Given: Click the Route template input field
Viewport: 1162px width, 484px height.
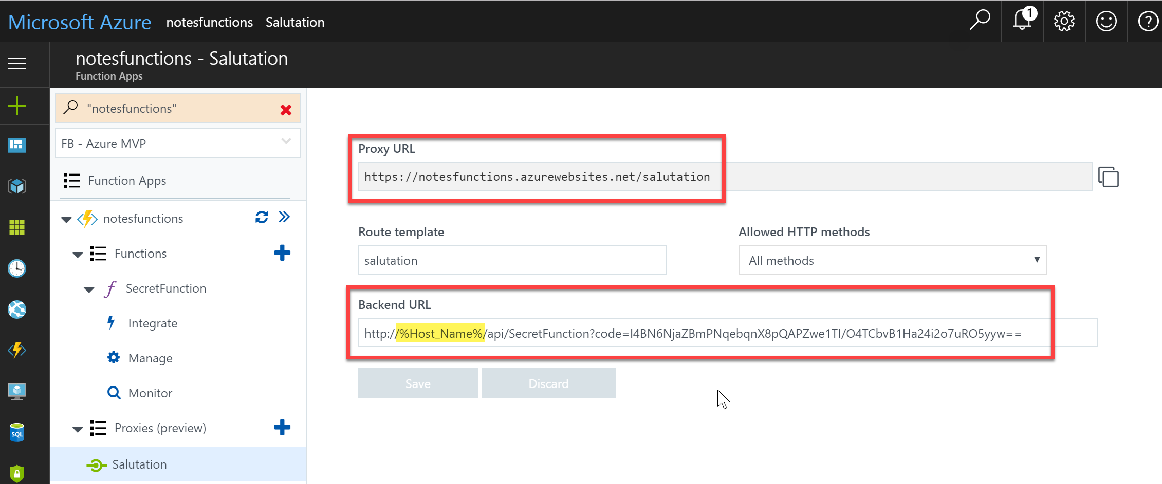Looking at the screenshot, I should click(x=512, y=260).
